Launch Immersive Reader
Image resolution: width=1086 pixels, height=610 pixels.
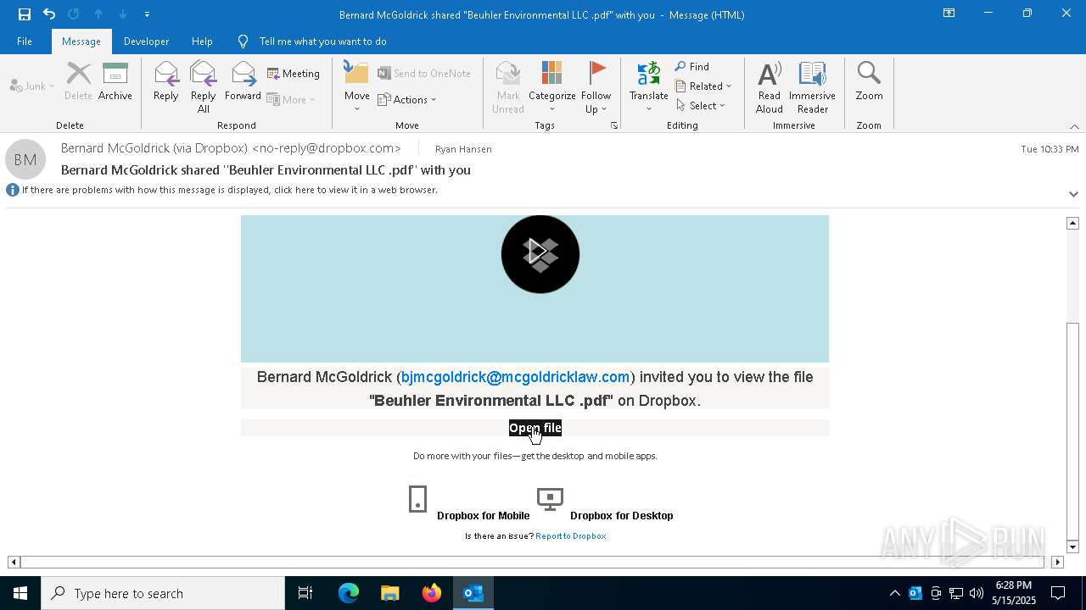coord(812,87)
